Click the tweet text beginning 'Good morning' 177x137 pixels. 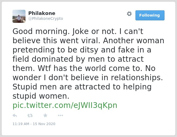[88, 64]
